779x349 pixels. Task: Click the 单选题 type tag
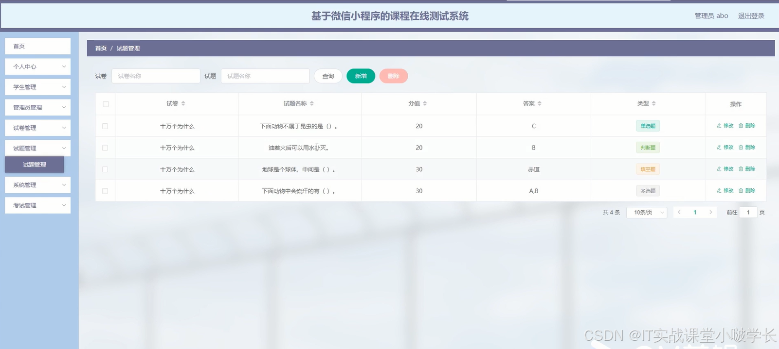click(648, 126)
